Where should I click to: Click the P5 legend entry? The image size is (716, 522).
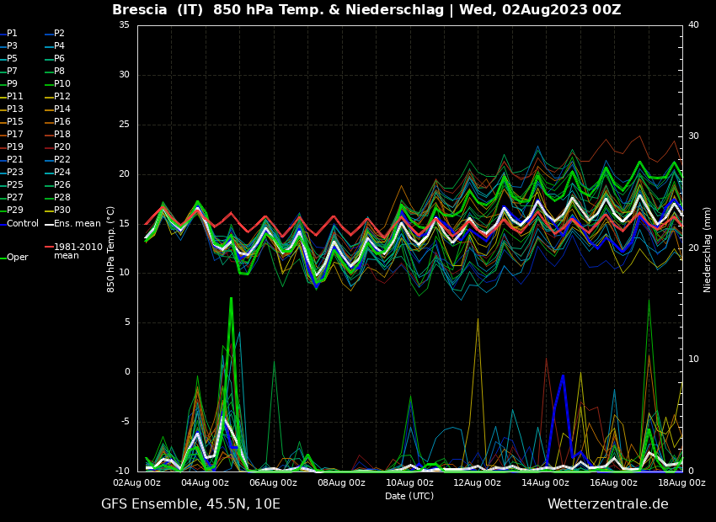pyautogui.click(x=8, y=58)
